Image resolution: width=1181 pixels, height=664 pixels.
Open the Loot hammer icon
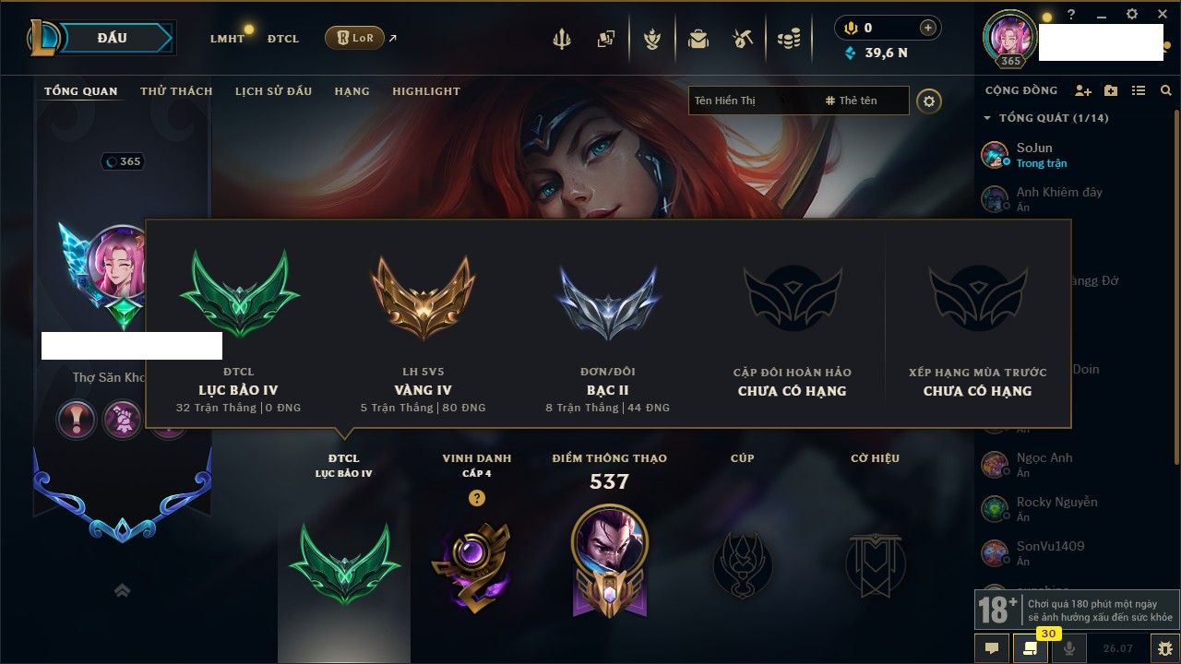743,39
